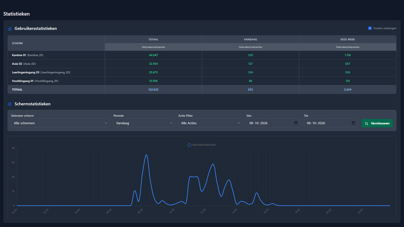Click the SCHERM column header
Image resolution: width=404 pixels, height=227 pixels.
pos(17,43)
